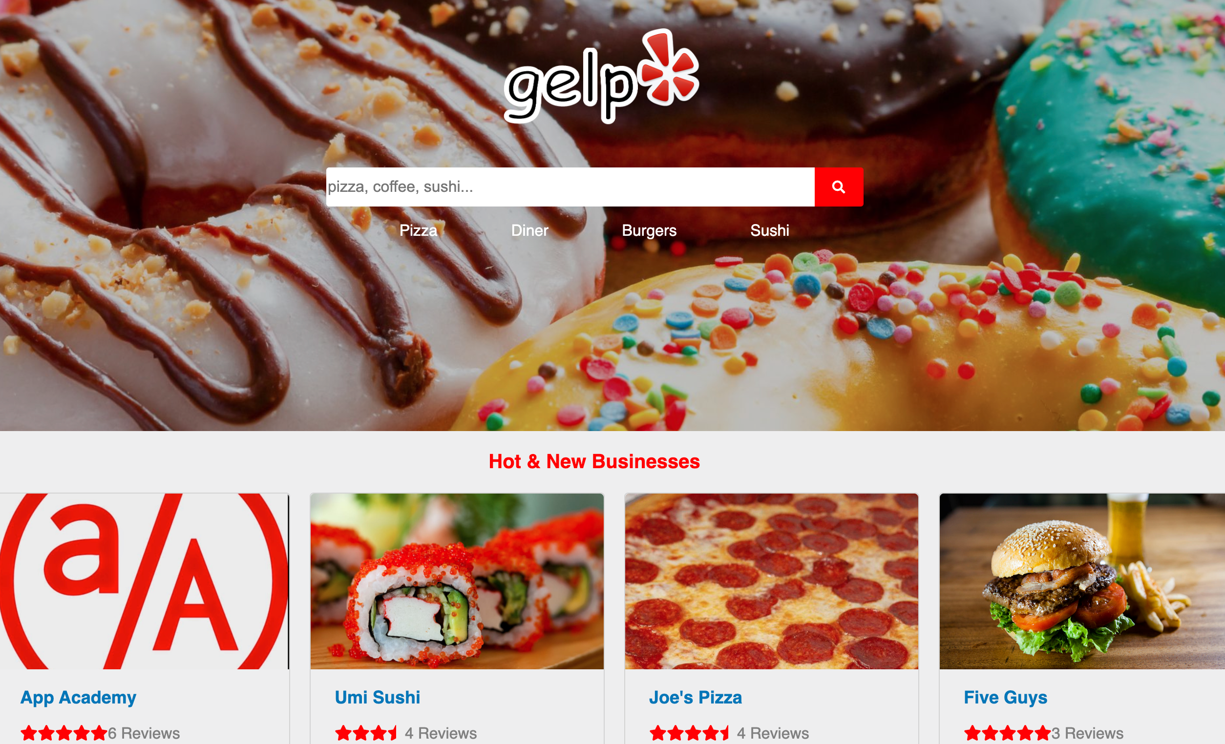Click the burger photo thumbnail
The image size is (1225, 744).
(x=1082, y=581)
